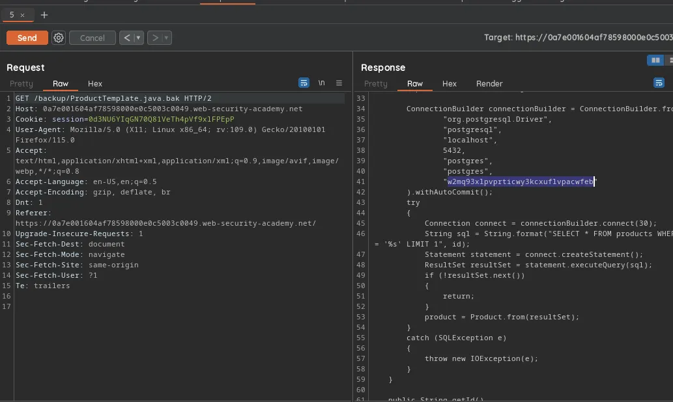This screenshot has height=402, width=673.
Task: Click the port number 5432
Action: pyautogui.click(x=452, y=150)
